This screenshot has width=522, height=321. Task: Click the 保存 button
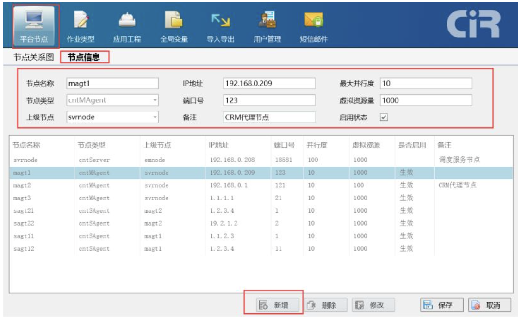point(441,305)
